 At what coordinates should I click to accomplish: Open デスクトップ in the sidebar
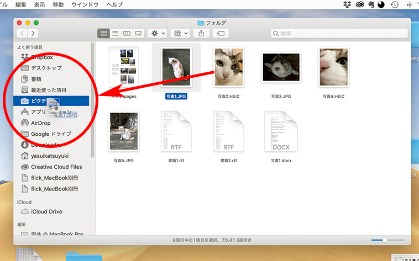click(x=46, y=68)
